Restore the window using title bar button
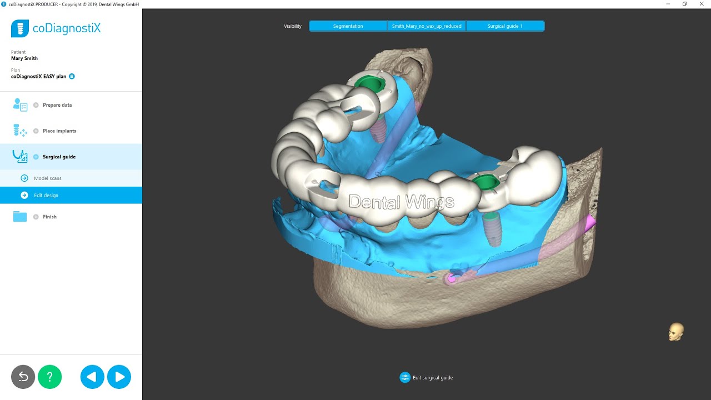Image resolution: width=711 pixels, height=400 pixels. tap(684, 4)
